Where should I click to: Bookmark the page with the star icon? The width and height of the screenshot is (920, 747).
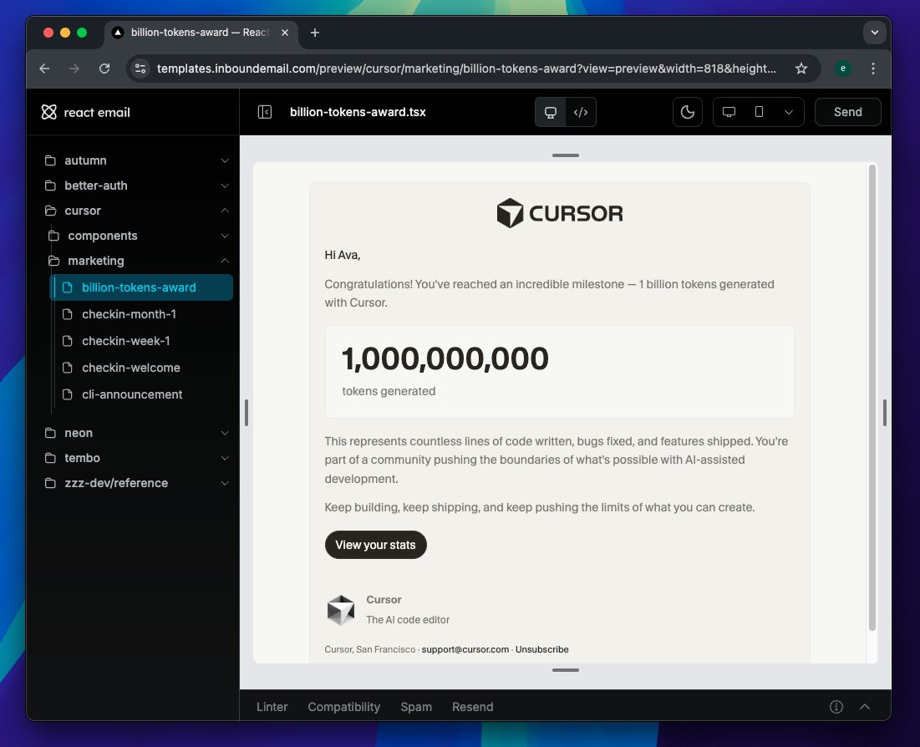pyautogui.click(x=801, y=68)
